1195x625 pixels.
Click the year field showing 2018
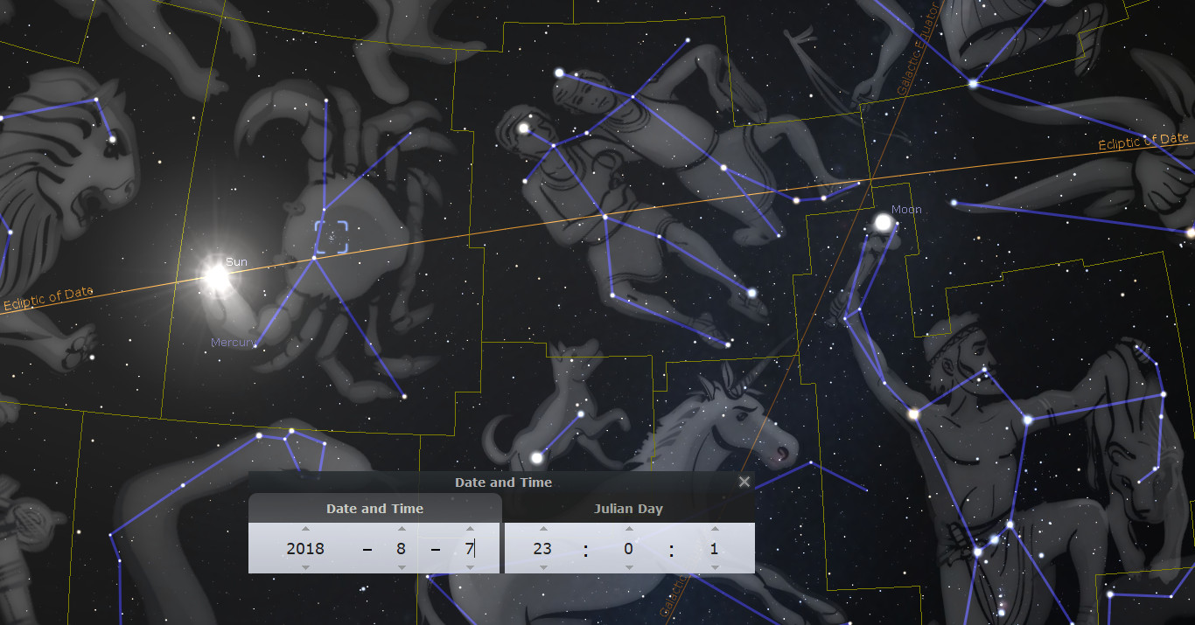pos(305,549)
